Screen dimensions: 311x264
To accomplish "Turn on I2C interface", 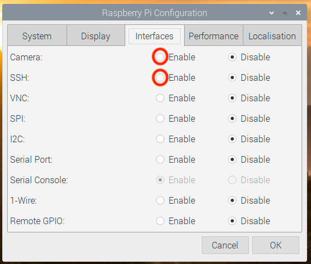I will (x=160, y=139).
